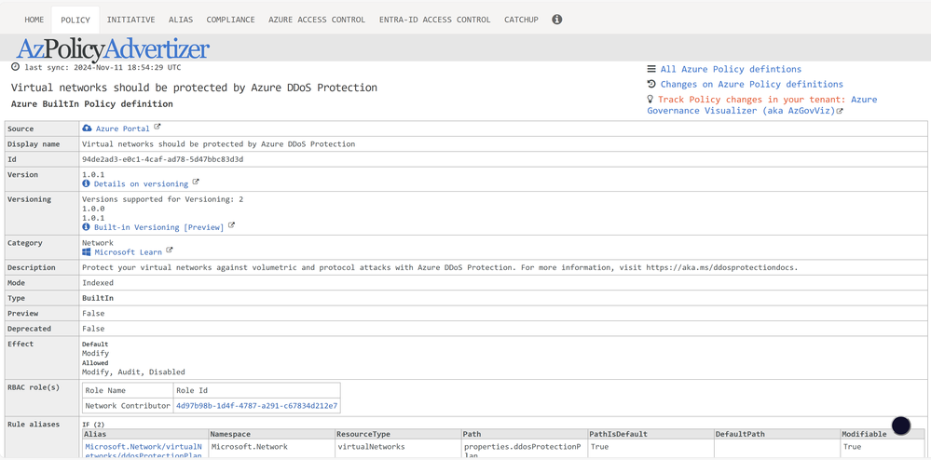
Task: Click external link icon after AzGovViz
Action: click(840, 111)
